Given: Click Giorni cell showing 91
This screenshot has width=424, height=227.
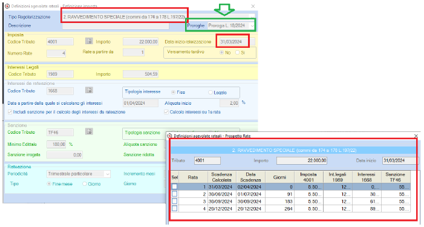Looking at the screenshot, I should click(x=279, y=194).
